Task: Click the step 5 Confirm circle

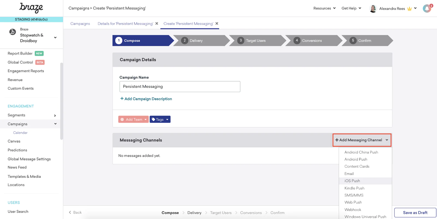Action: [353, 41]
